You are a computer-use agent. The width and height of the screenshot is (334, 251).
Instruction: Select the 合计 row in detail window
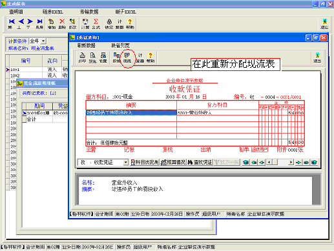[45, 119]
